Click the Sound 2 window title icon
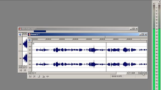 [29, 34]
